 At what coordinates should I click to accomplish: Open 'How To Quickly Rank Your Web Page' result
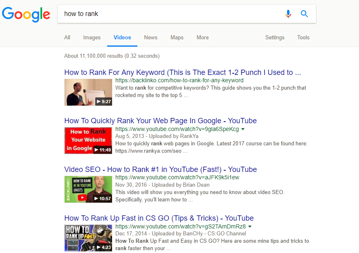click(161, 121)
